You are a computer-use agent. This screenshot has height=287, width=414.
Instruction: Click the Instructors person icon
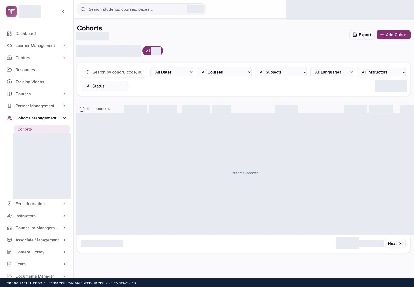(9, 216)
